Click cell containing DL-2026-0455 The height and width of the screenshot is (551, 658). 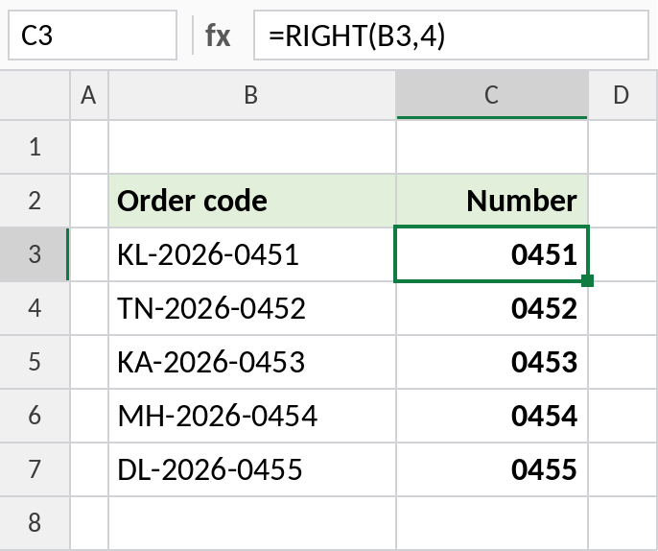pyautogui.click(x=251, y=469)
